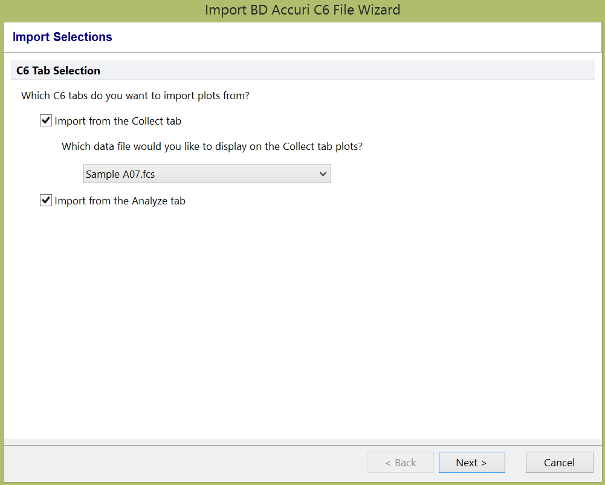The image size is (605, 485).
Task: Click the white header right of 'Import Selections'
Action: [363, 37]
